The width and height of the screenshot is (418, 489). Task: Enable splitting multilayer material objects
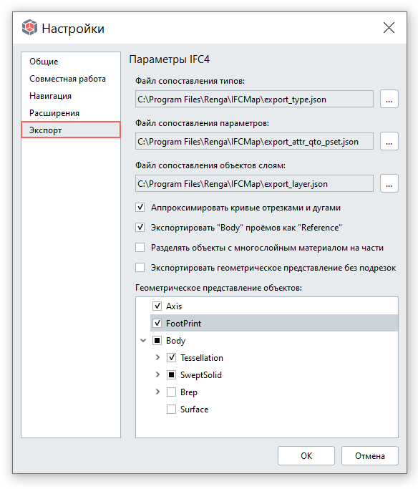point(140,247)
